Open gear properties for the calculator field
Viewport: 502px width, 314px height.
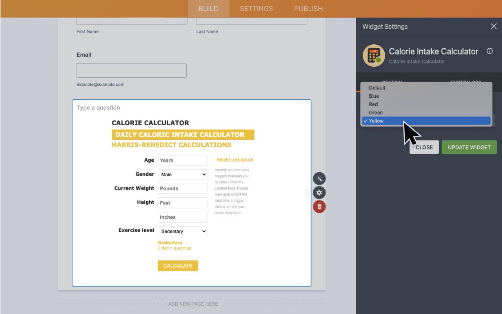319,192
